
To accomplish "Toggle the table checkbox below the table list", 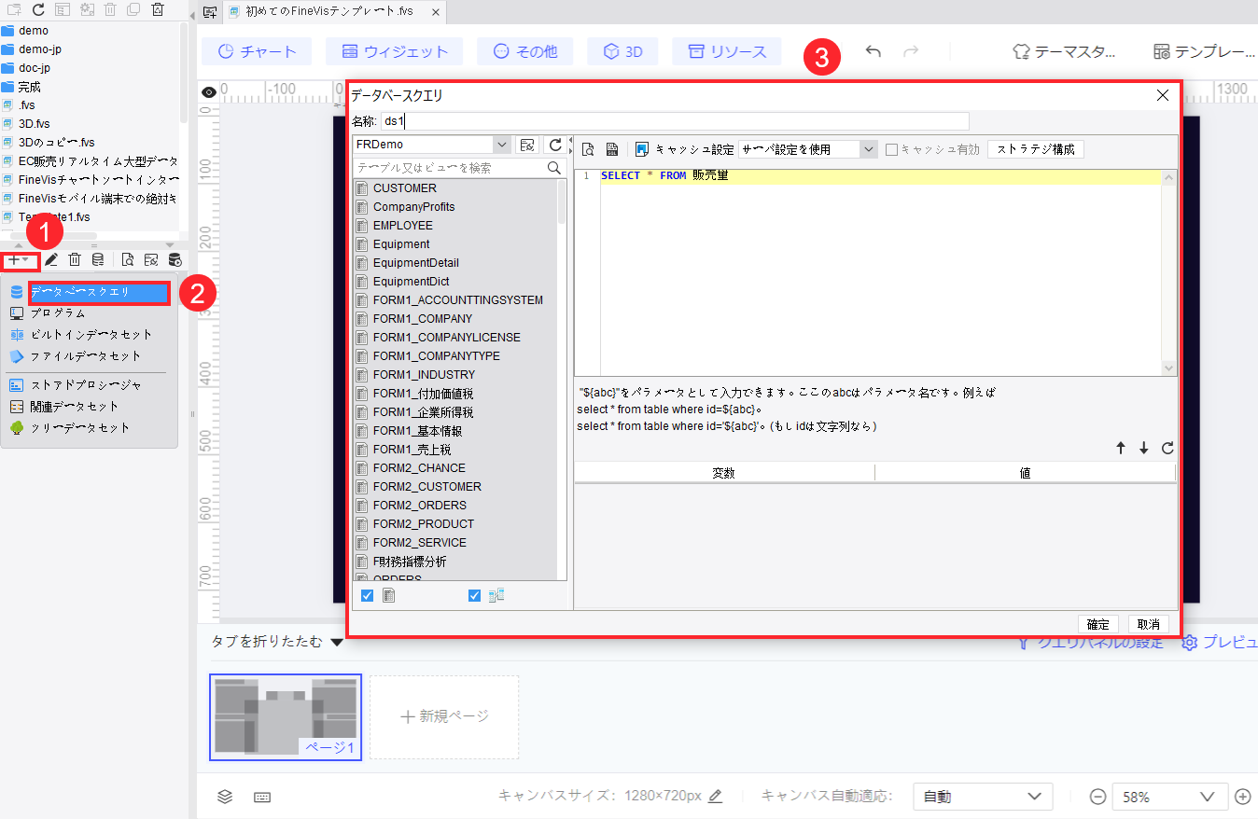I will pyautogui.click(x=367, y=595).
